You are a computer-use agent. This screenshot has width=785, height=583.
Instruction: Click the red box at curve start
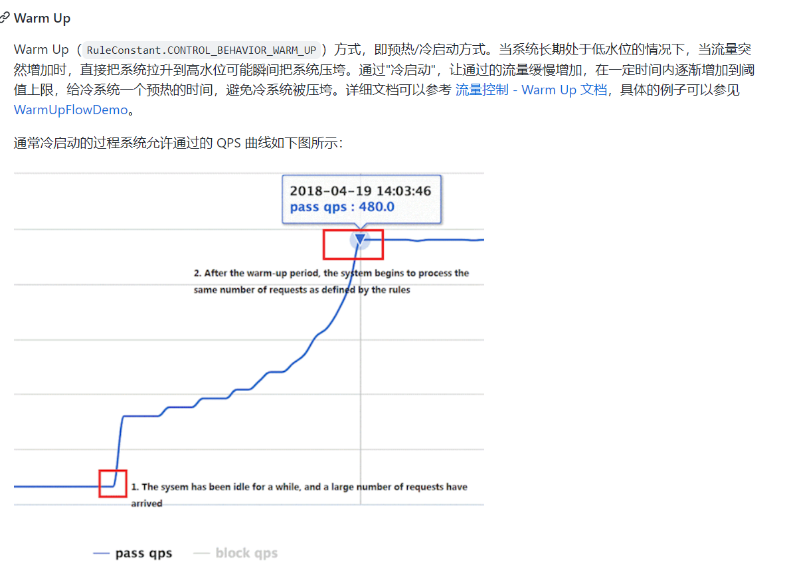[x=113, y=483]
